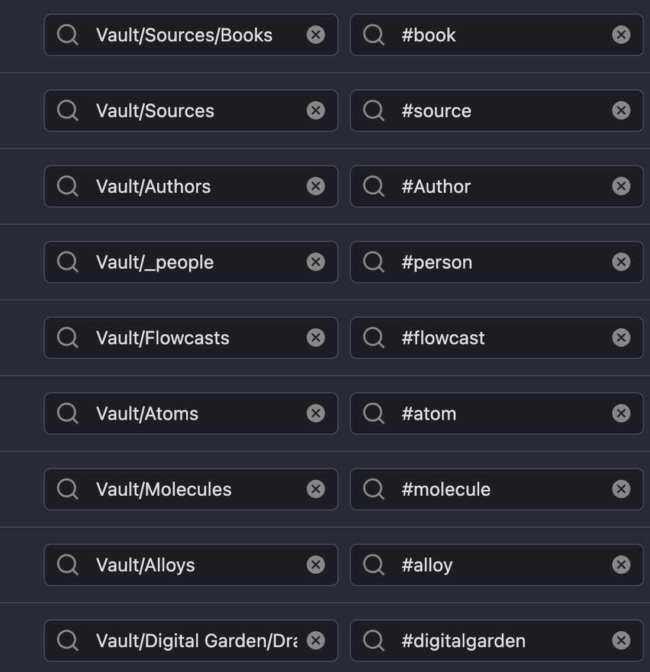Clear the Vault/Sources folder field
This screenshot has height=672, width=650.
(316, 111)
